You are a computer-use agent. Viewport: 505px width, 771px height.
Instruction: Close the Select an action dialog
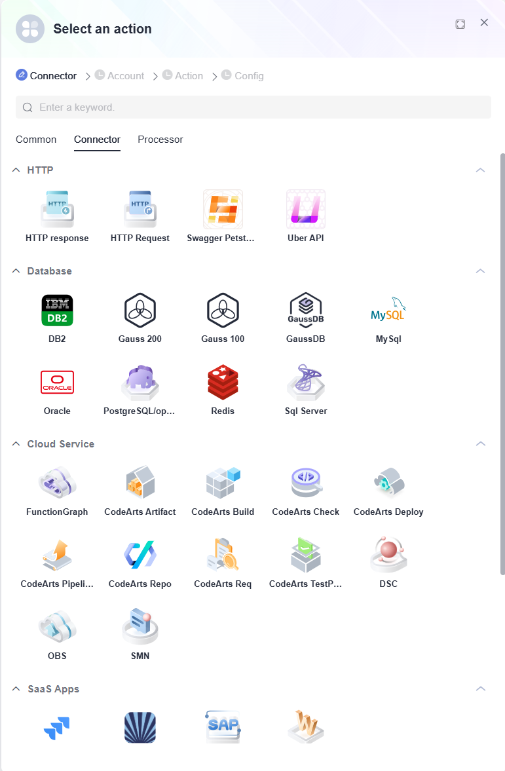(x=484, y=23)
